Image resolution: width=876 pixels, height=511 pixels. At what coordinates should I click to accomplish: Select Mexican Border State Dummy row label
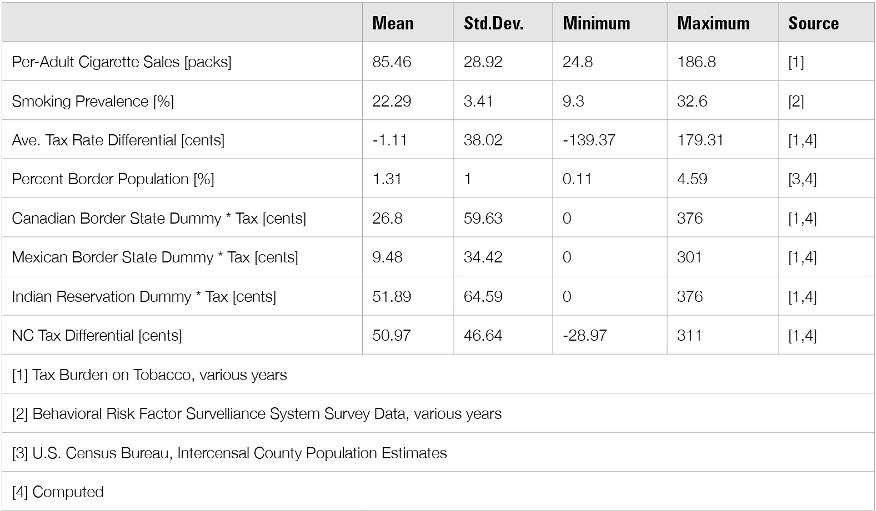(155, 257)
